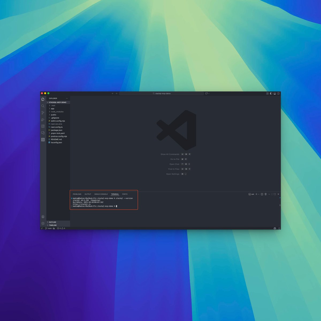Image resolution: width=321 pixels, height=321 pixels.
Task: Maximize the terminal panel size
Action: 274,194
